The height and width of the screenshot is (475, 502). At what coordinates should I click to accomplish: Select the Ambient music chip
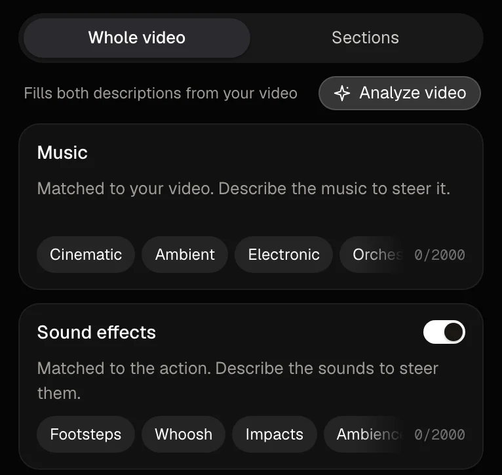[185, 255]
